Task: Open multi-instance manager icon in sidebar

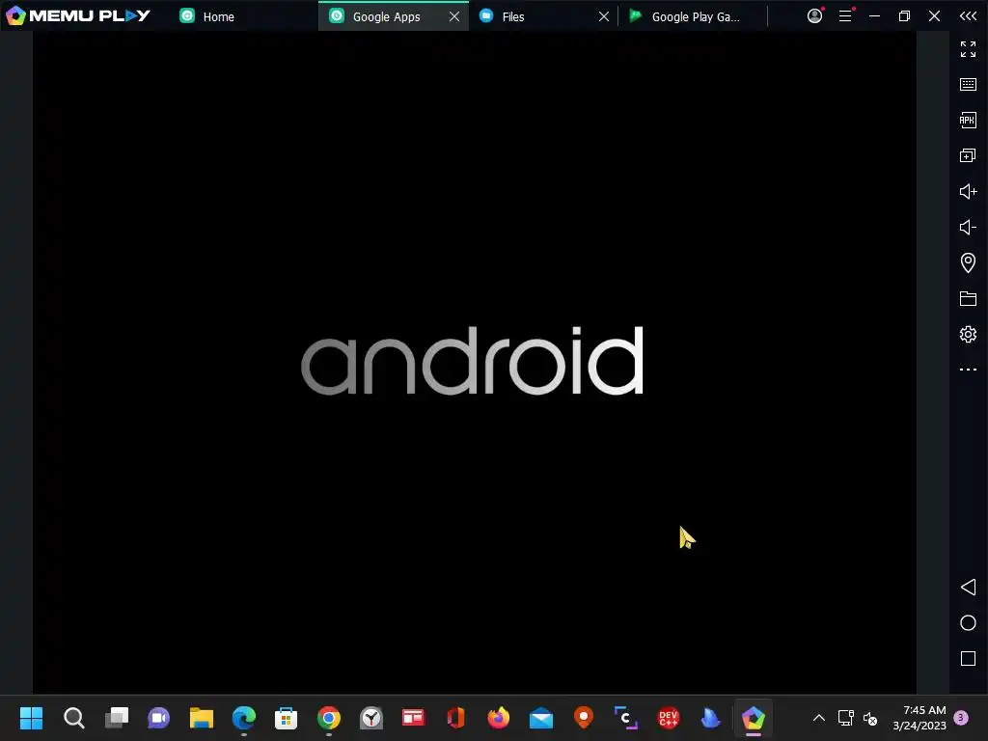Action: (968, 155)
